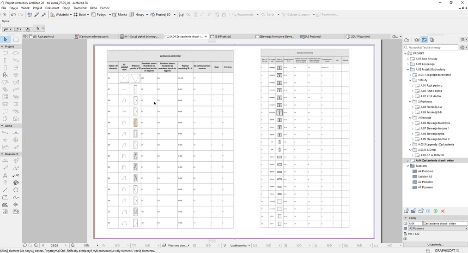The height and width of the screenshot is (253, 468).
Task: Select the Arrow selection tool in toolbox
Action: pyautogui.click(x=5, y=40)
